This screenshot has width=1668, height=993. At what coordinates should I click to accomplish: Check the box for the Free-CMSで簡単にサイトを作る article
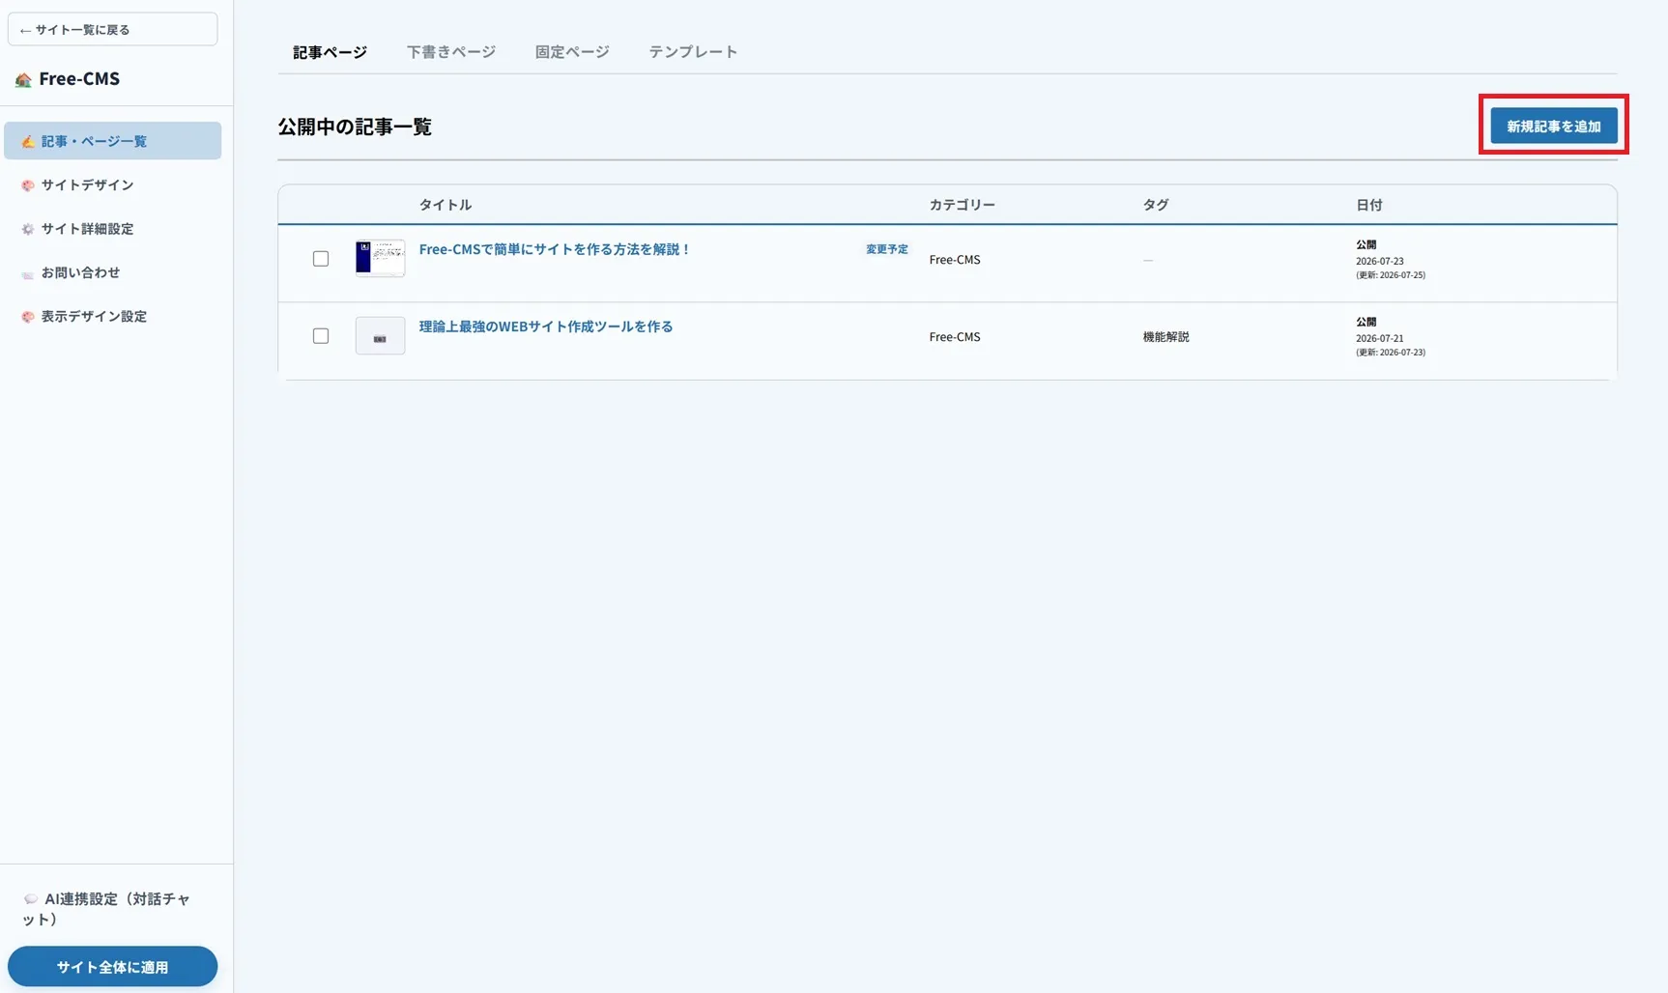(x=321, y=259)
